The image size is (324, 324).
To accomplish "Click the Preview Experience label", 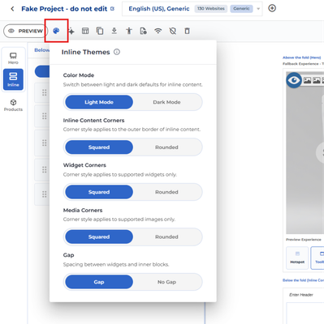I will coord(303,240).
